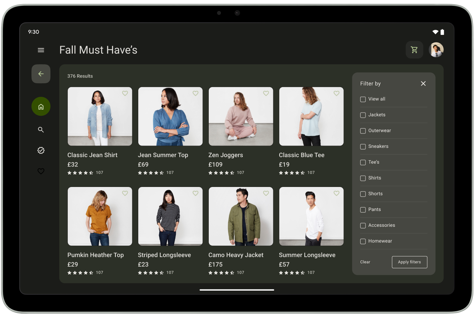Close the Filter by panel
Screen dimensions: 474x317
pos(423,84)
